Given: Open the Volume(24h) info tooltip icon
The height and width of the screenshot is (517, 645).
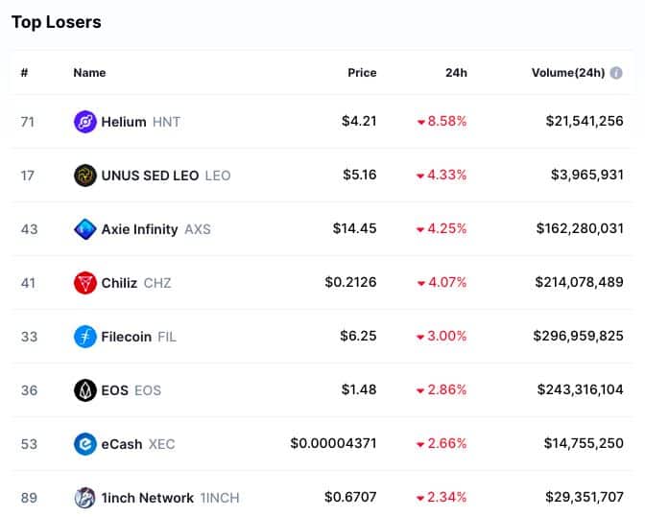Looking at the screenshot, I should click(x=616, y=73).
